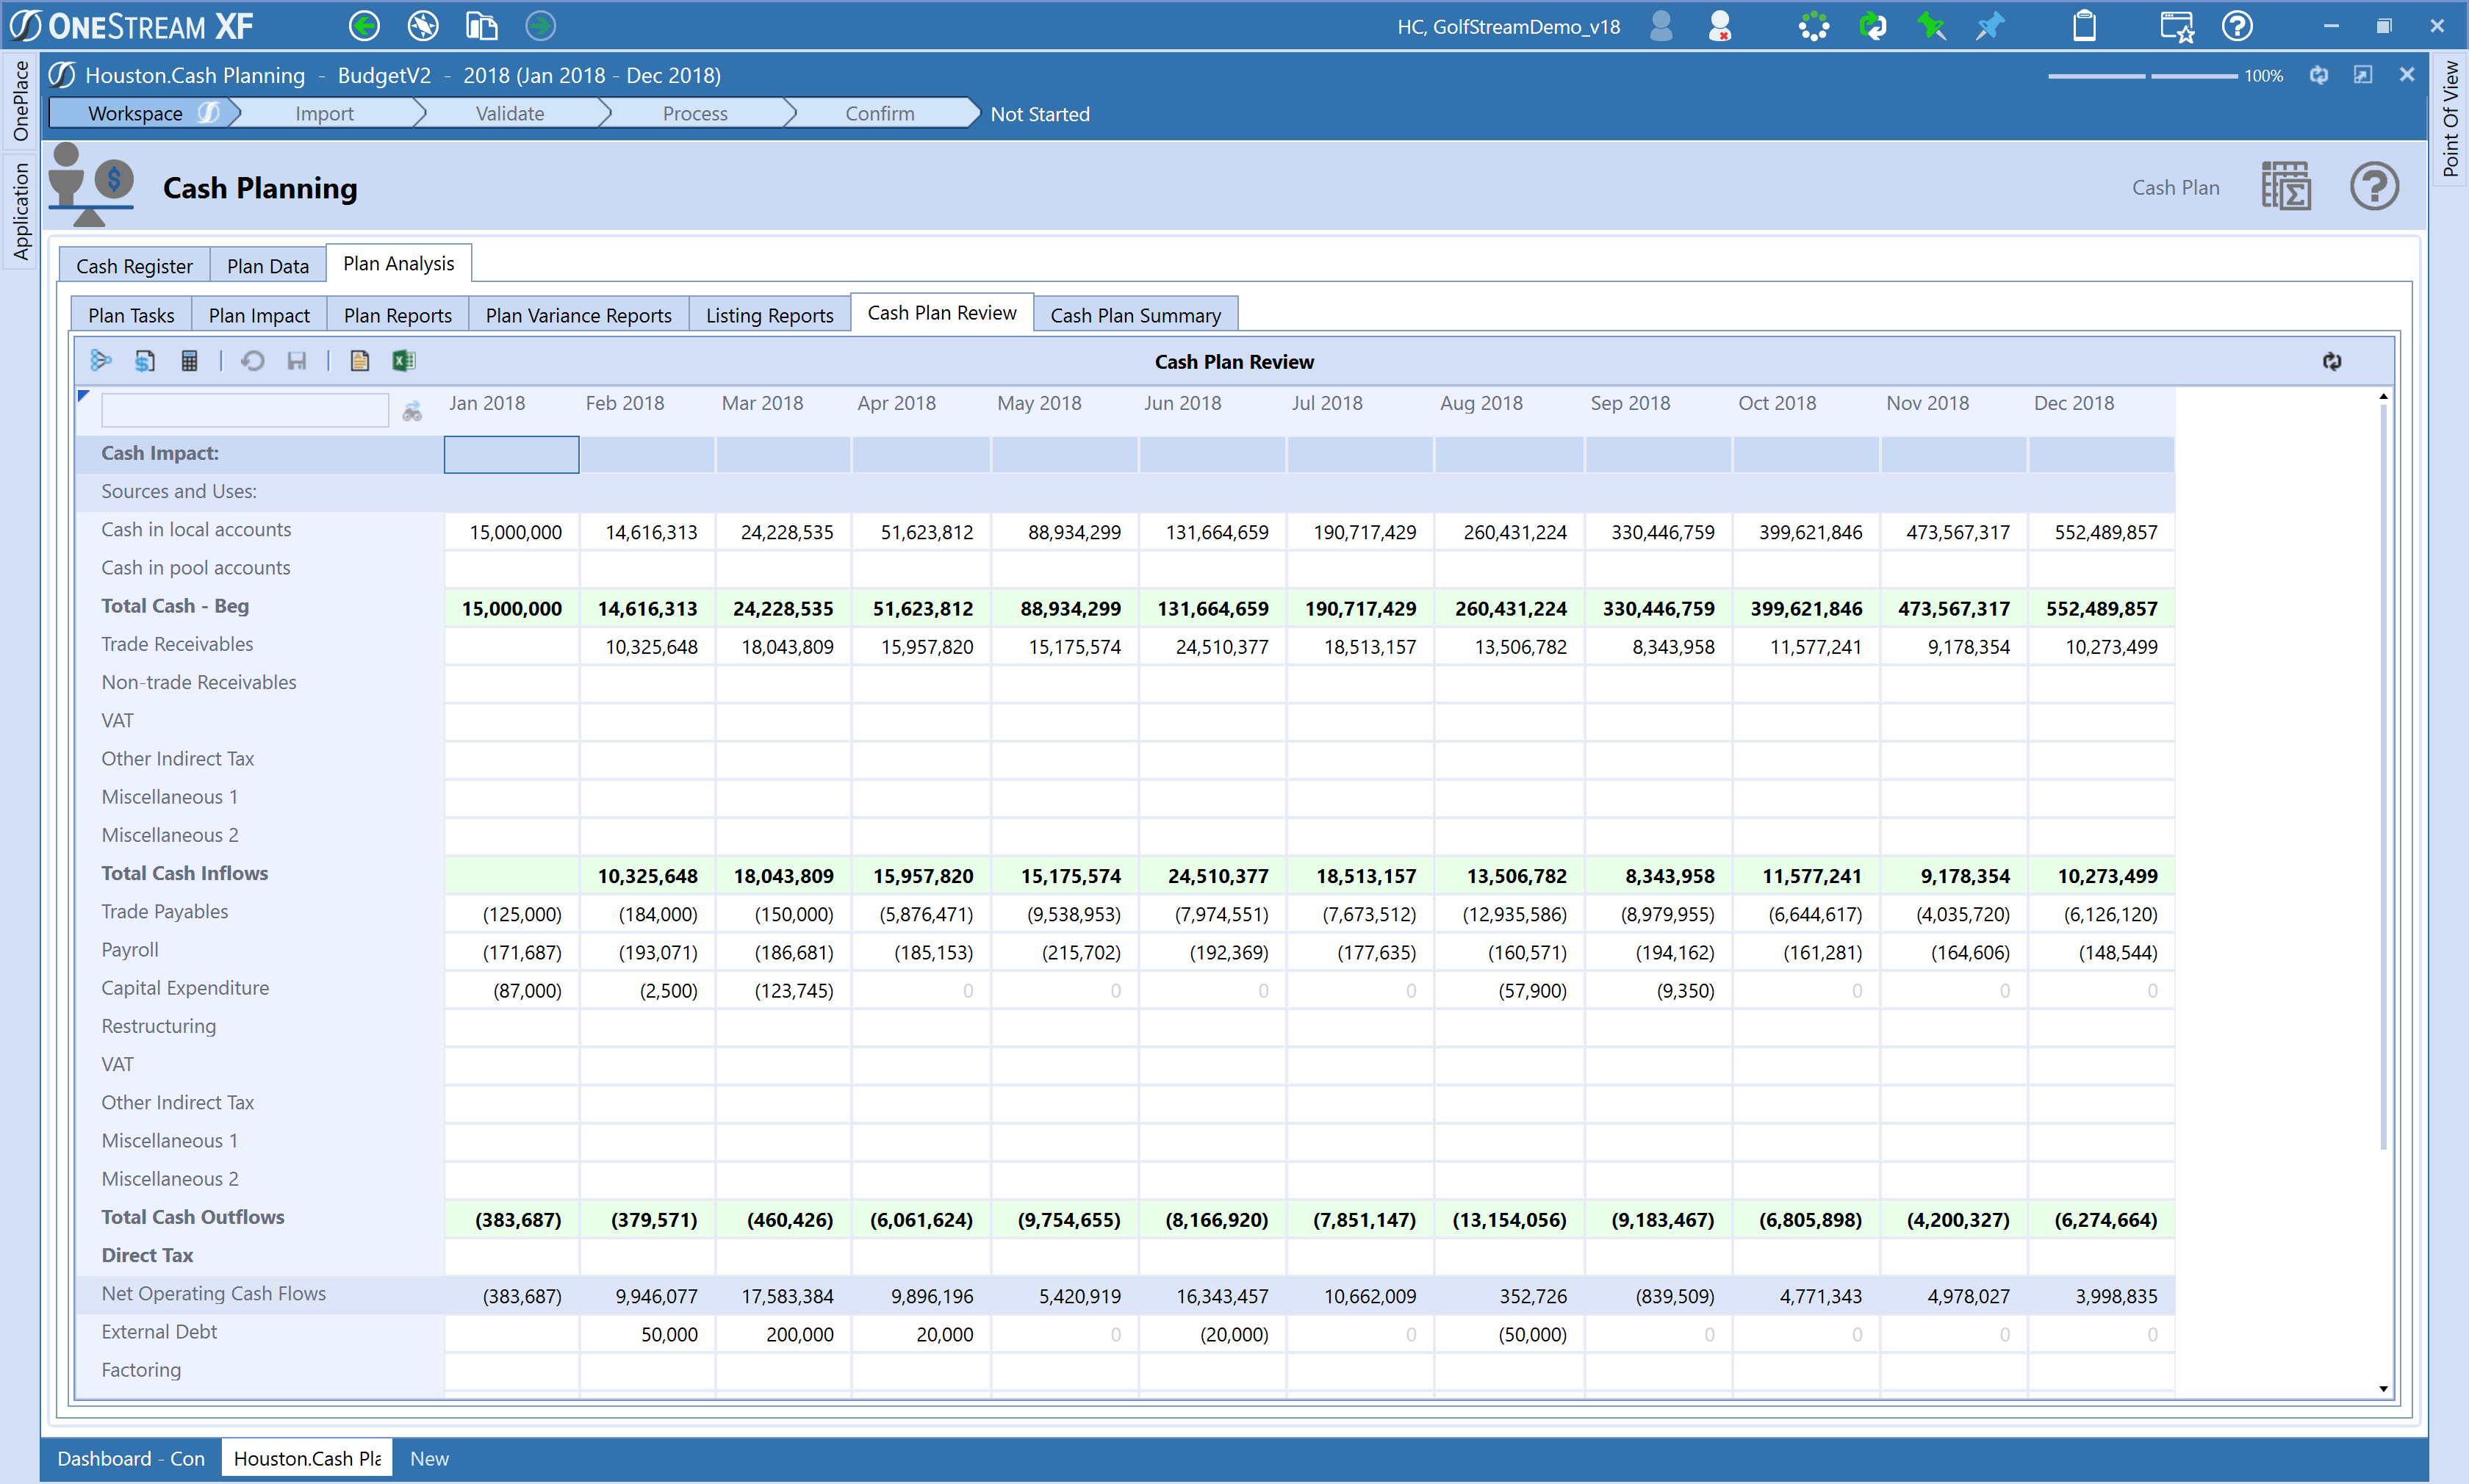
Task: Click the logoff user icon with red X
Action: (x=1720, y=26)
